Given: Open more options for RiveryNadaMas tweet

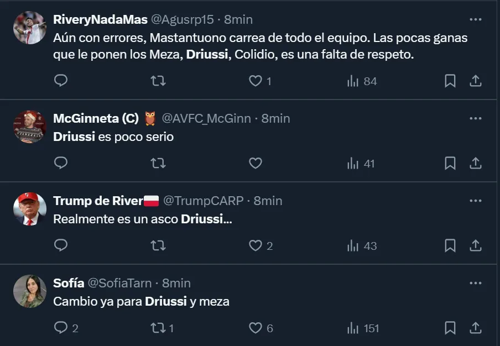Looking at the screenshot, I should 475,19.
